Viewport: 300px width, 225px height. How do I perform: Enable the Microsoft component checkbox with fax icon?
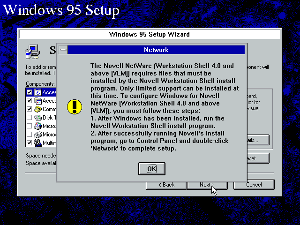point(29,135)
